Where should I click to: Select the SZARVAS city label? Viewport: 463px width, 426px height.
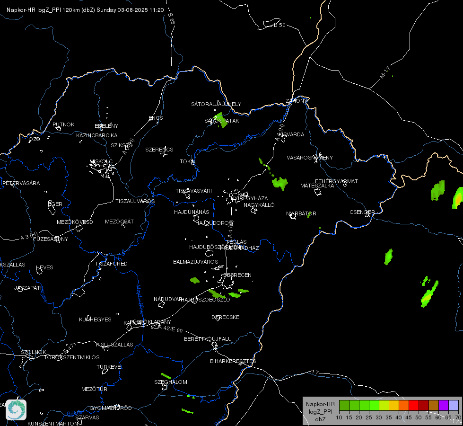pos(87,417)
